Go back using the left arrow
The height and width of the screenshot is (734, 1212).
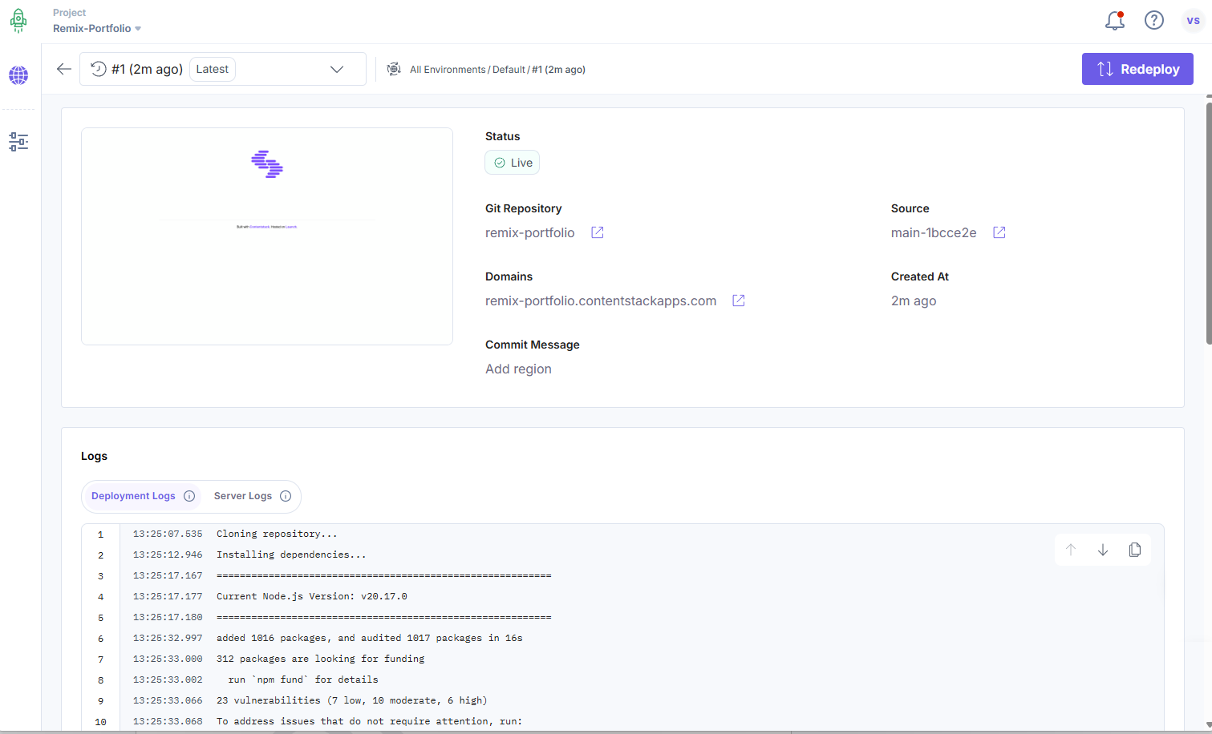[64, 69]
